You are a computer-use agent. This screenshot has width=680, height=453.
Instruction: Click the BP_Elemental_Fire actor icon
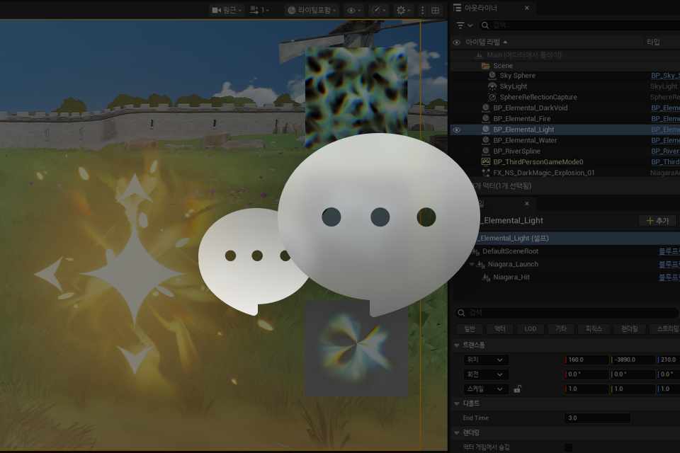(486, 119)
